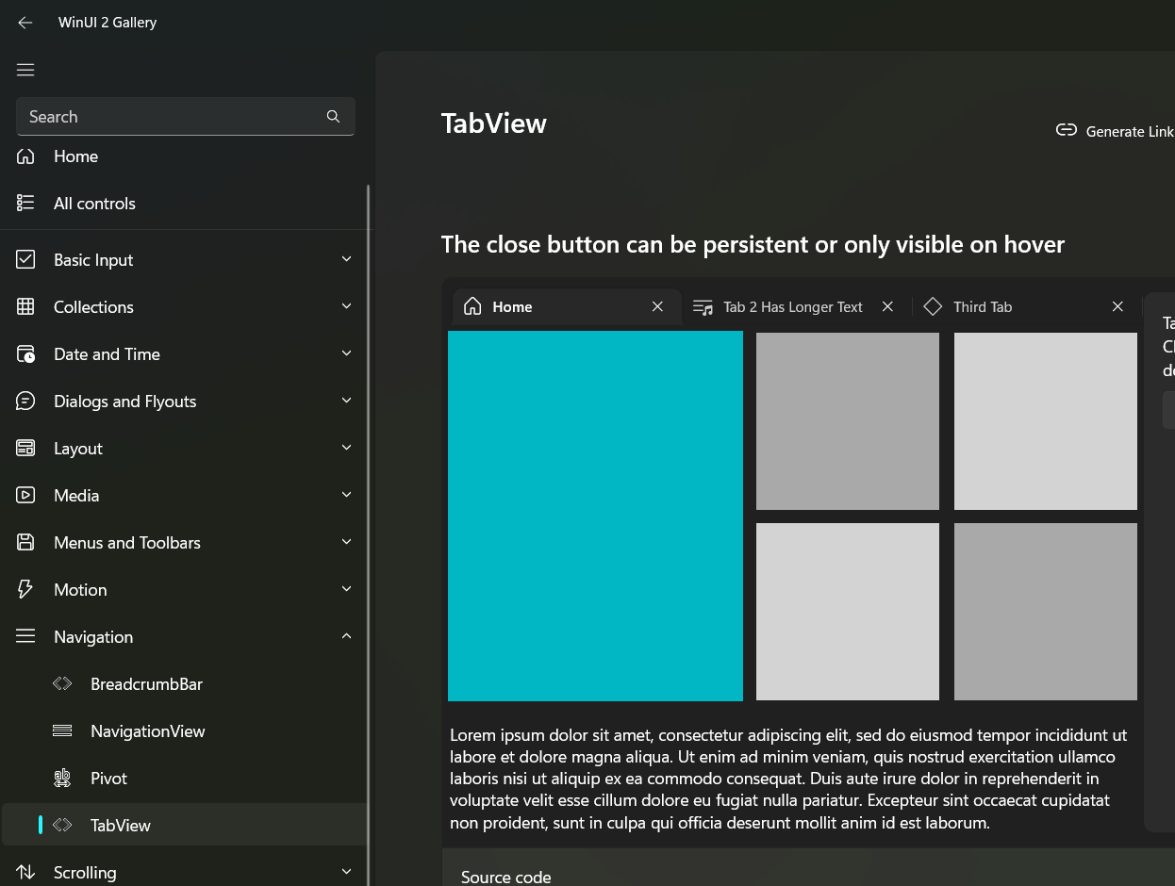Click the Media play icon

pos(25,495)
